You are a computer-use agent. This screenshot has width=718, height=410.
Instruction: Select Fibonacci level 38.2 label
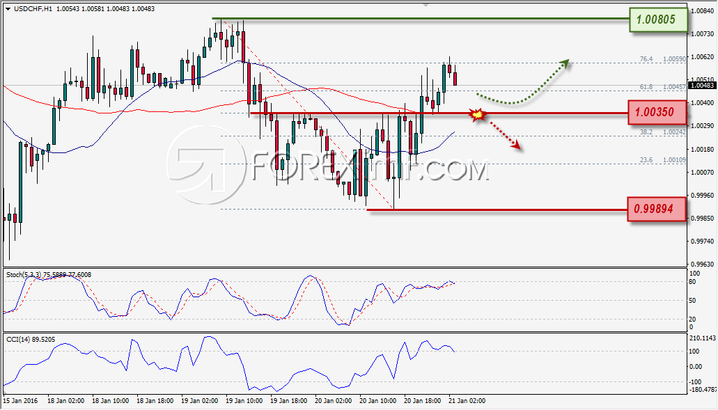pos(646,132)
